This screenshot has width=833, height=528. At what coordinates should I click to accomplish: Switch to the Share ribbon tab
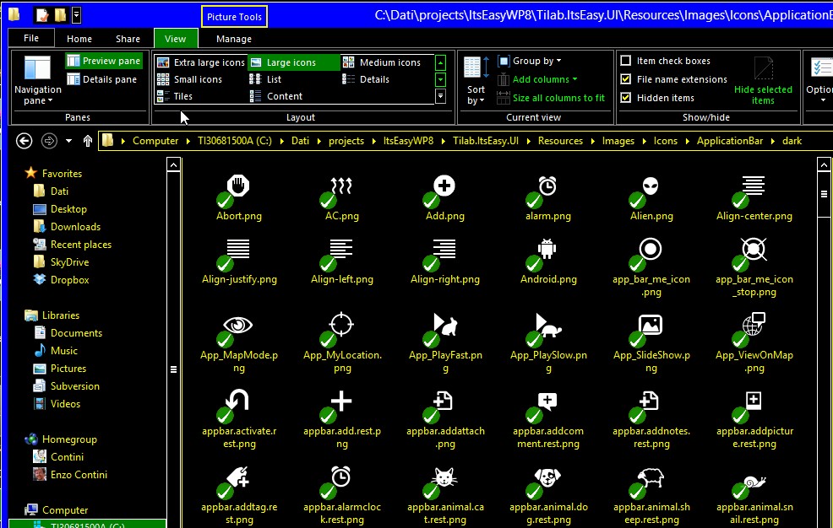[128, 39]
